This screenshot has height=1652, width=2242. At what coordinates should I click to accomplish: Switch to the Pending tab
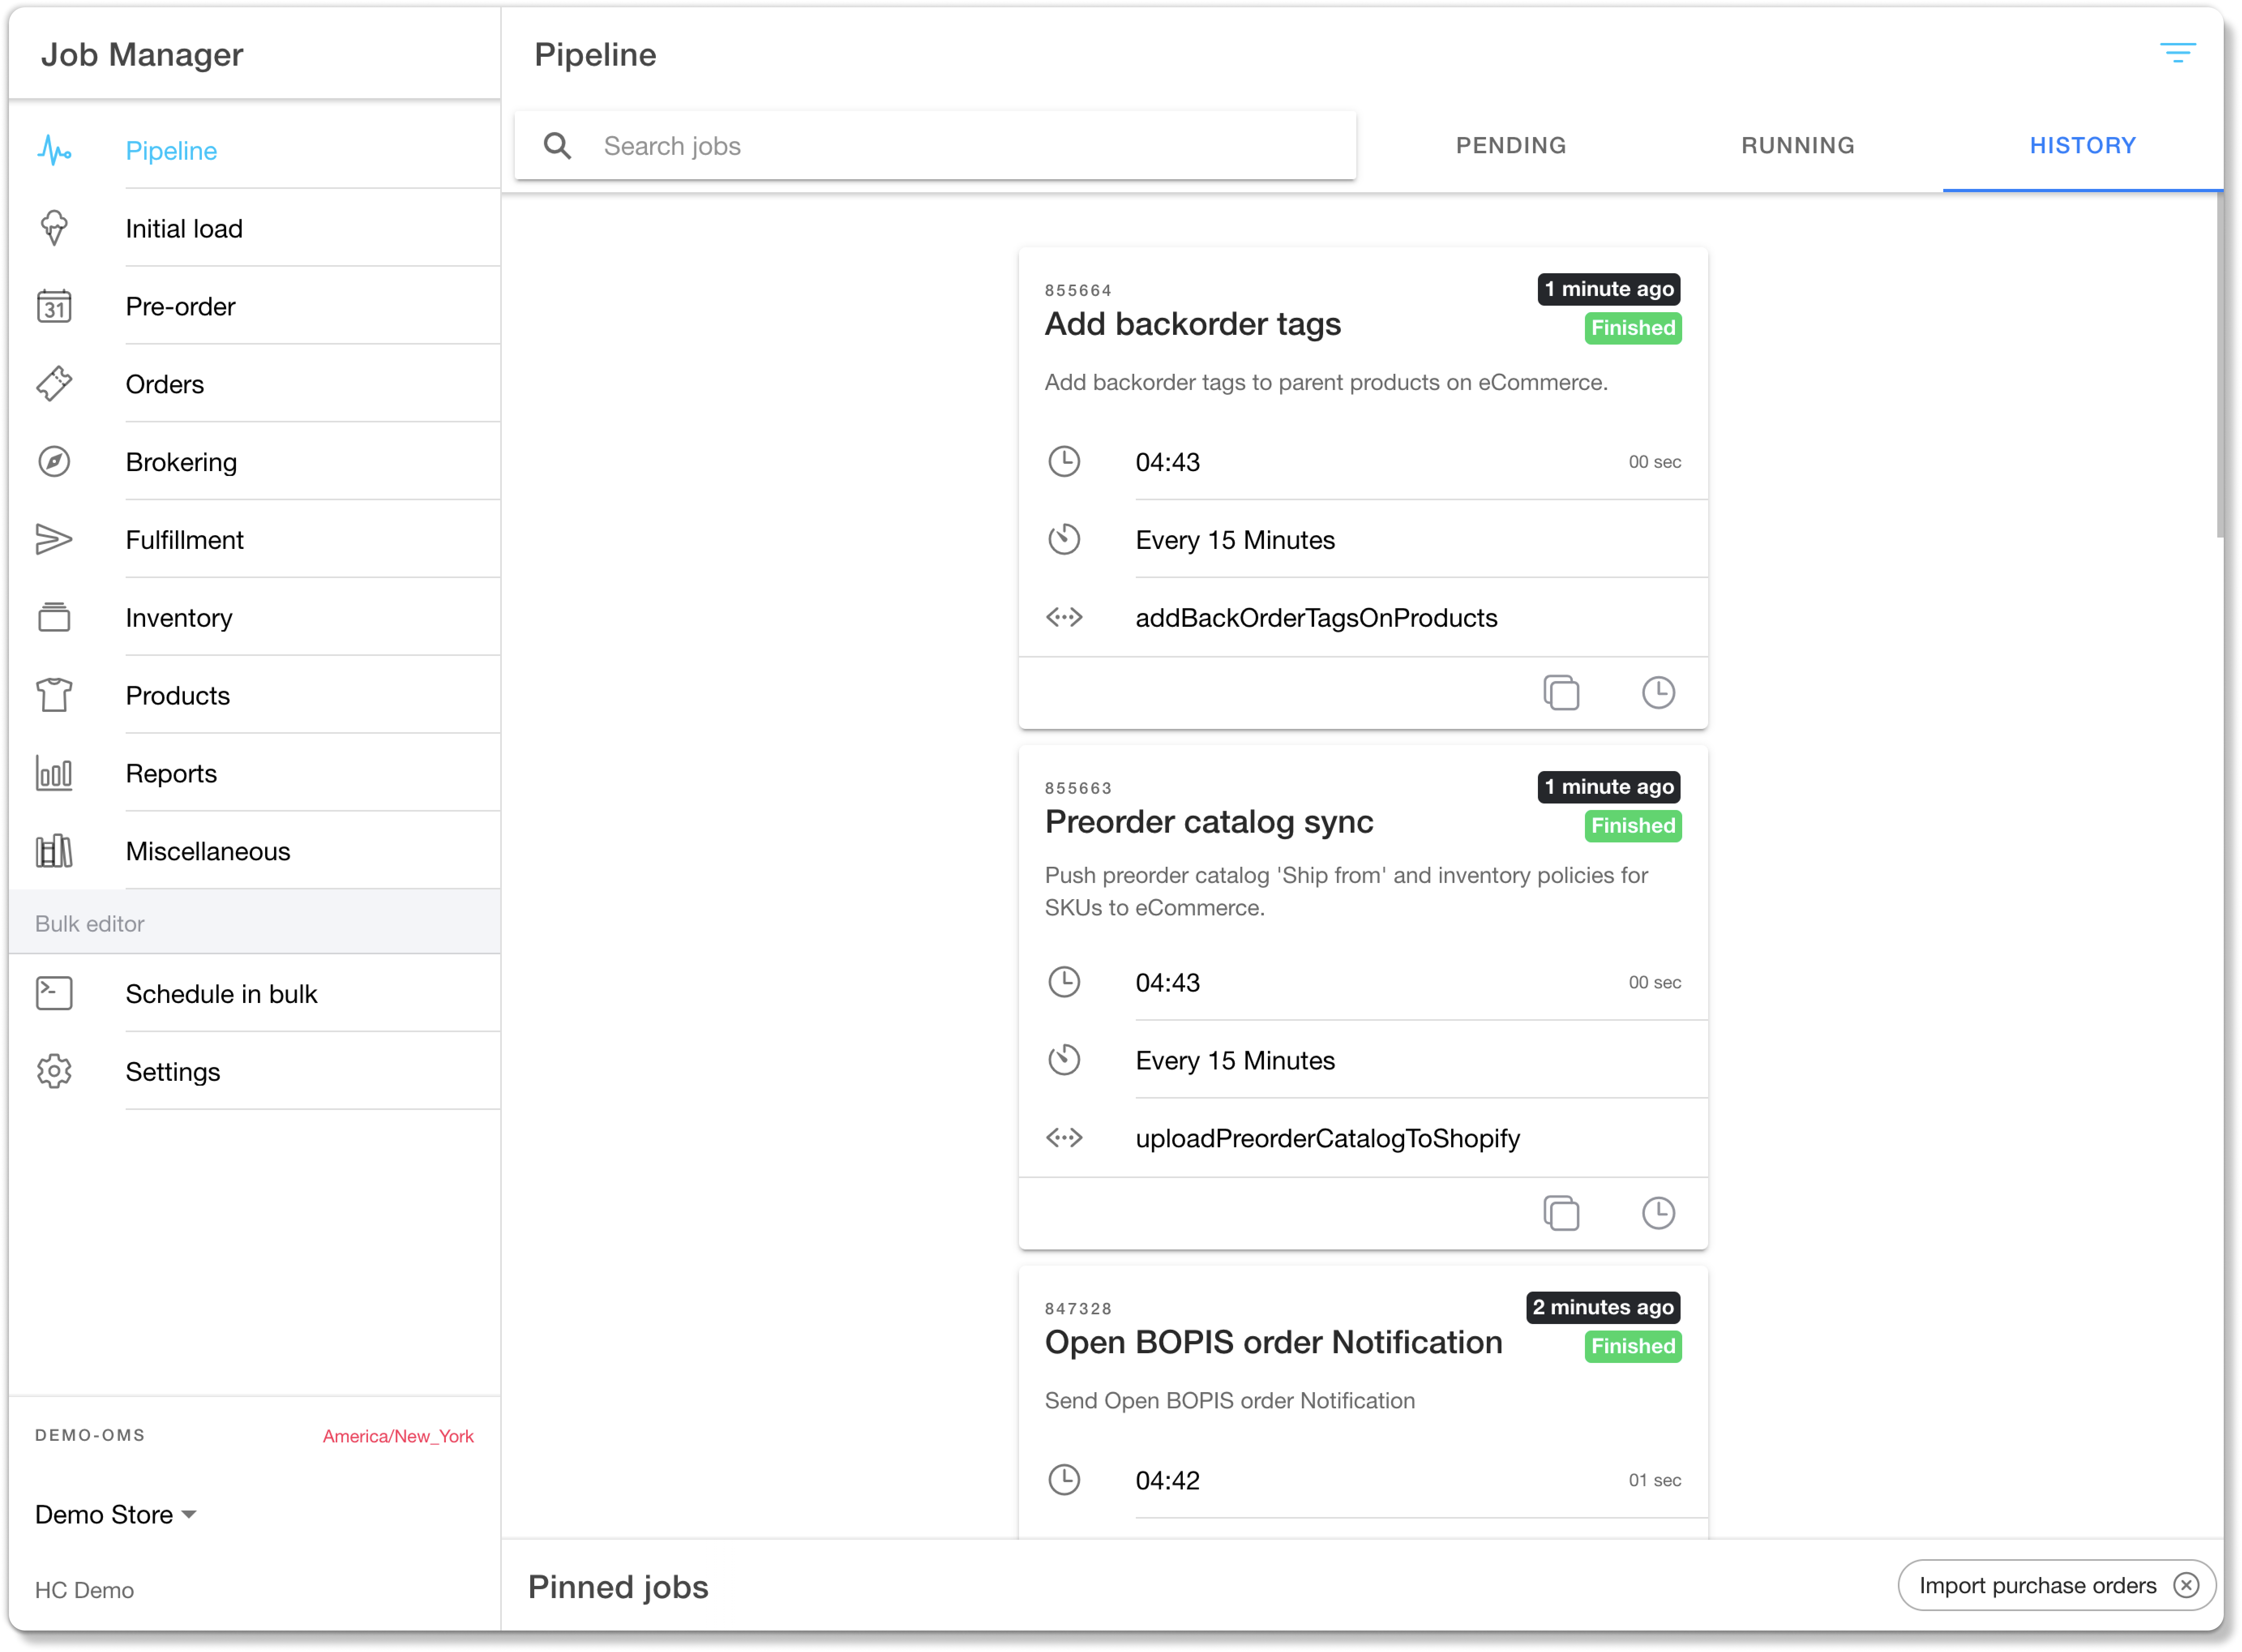click(x=1510, y=146)
